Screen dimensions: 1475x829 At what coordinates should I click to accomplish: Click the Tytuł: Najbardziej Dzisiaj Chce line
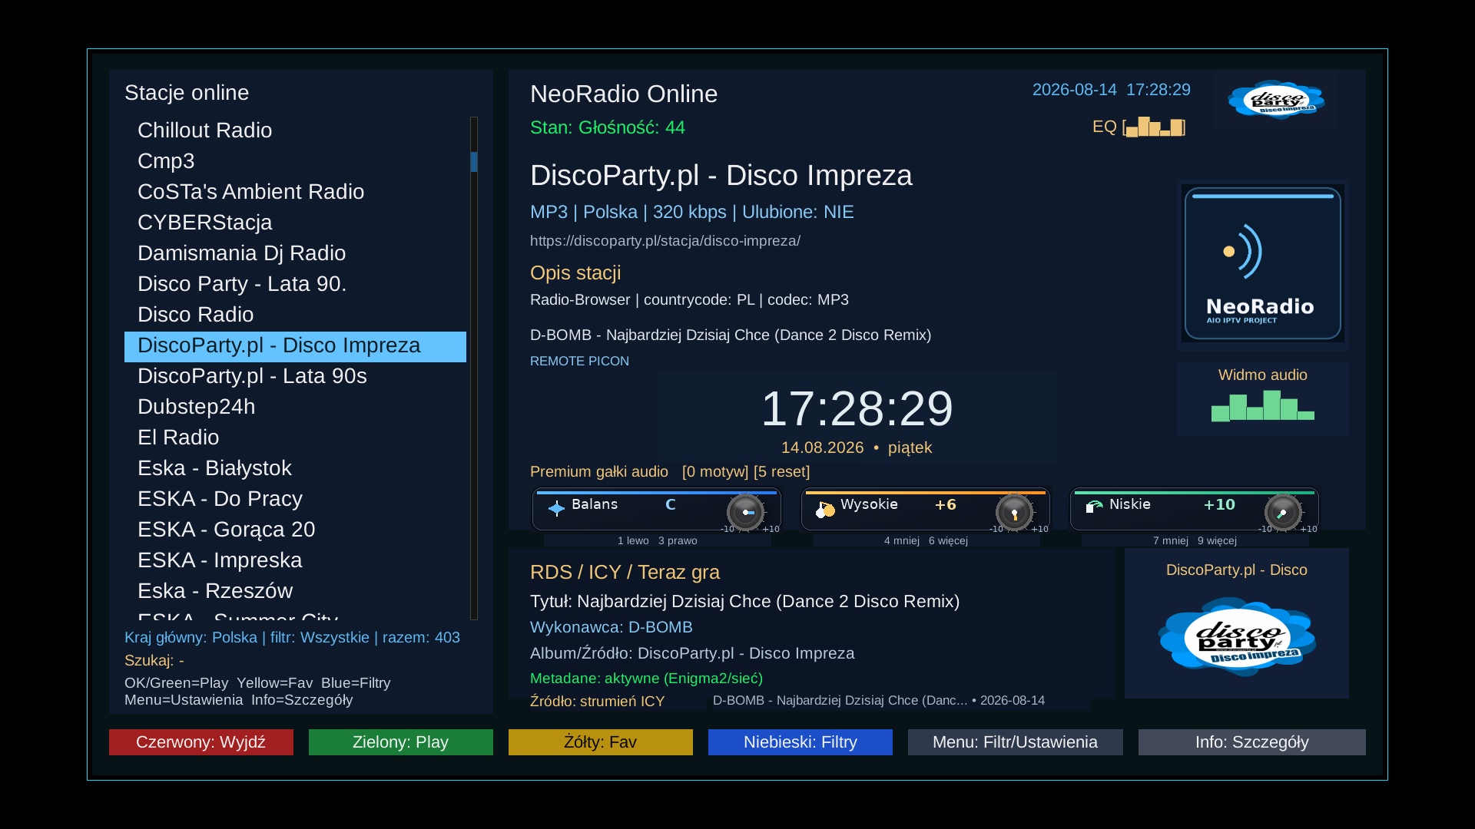click(x=744, y=601)
